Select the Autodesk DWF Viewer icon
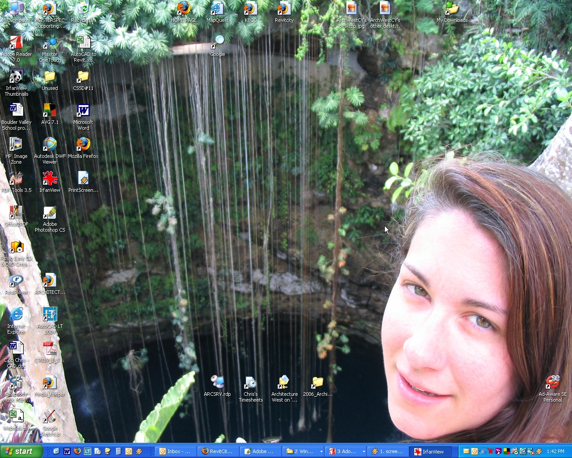This screenshot has height=458, width=572. 50,144
